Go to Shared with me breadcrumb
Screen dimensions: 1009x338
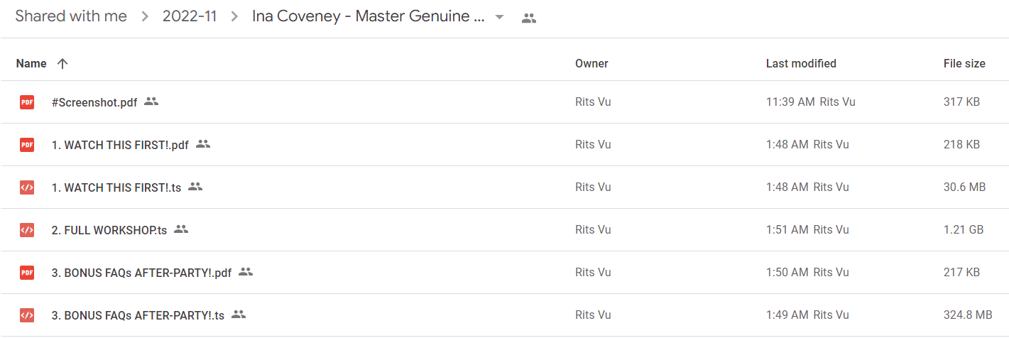(x=71, y=16)
